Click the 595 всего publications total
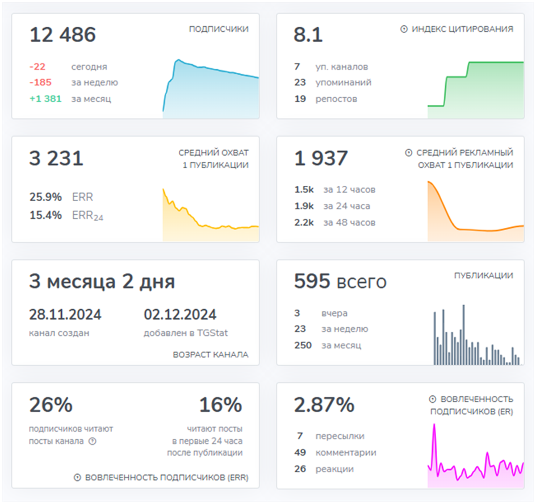 [340, 281]
